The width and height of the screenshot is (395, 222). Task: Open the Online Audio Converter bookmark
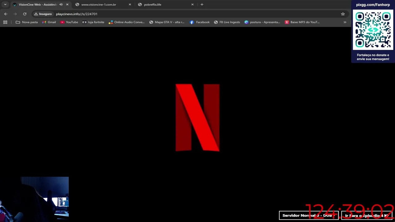[127, 22]
